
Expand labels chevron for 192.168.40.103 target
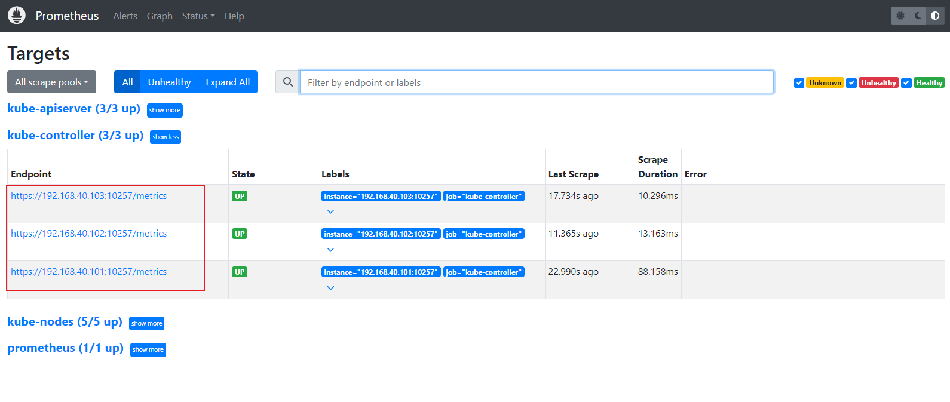point(330,211)
